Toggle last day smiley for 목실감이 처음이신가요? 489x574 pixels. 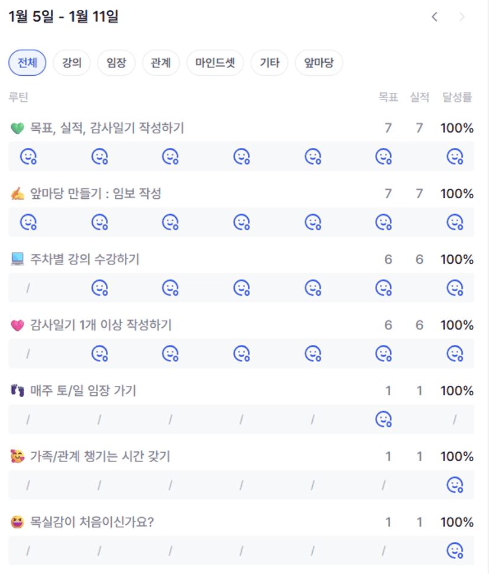coord(455,550)
